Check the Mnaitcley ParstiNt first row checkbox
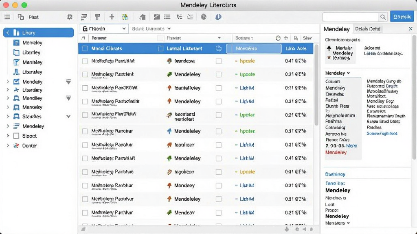This screenshot has width=417, height=234. 85,61
